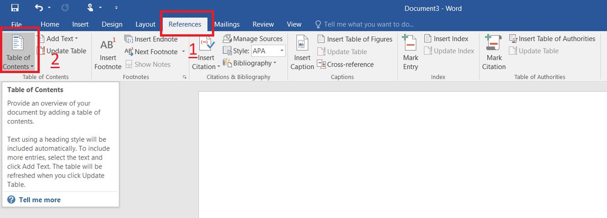Click the Table of Contents button
This screenshot has width=607, height=218.
point(19,52)
